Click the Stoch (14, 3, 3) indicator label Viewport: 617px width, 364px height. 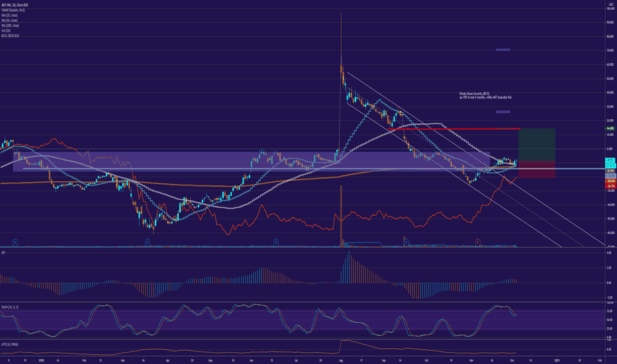(x=10, y=307)
